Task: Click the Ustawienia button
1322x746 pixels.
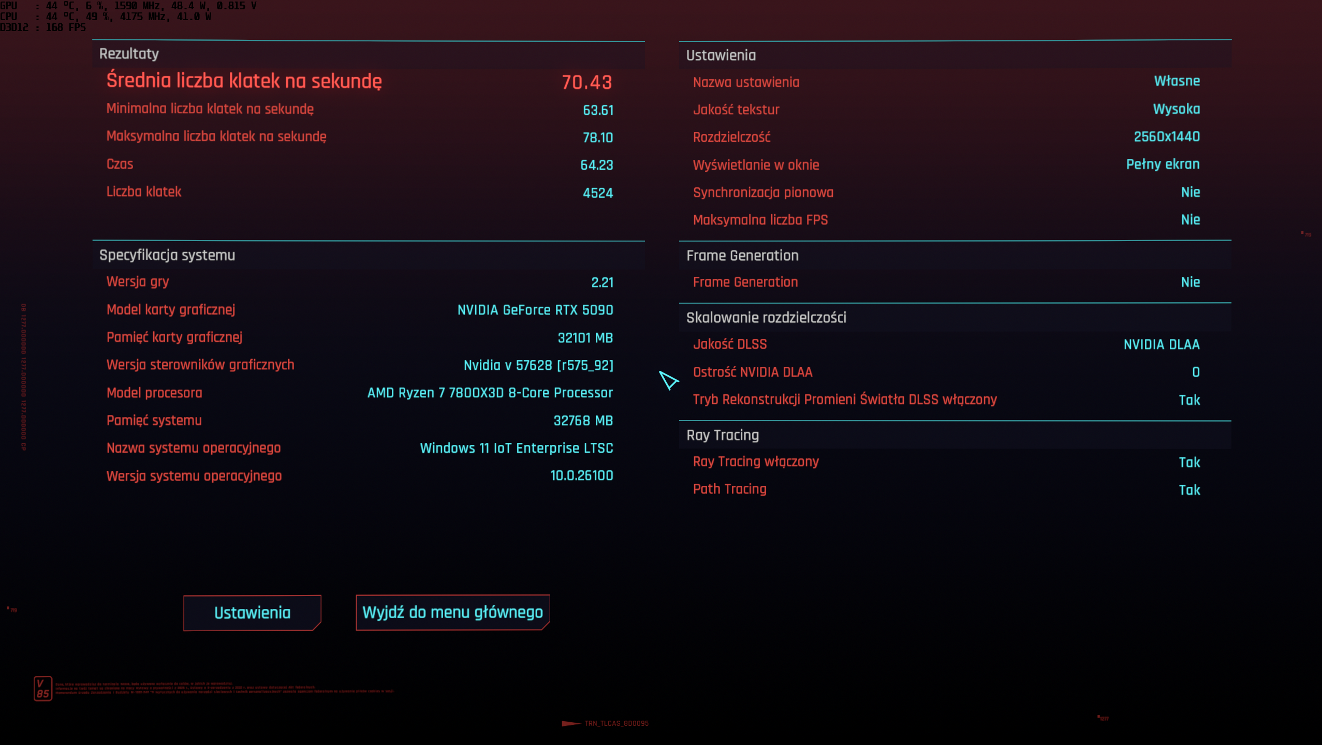Action: click(252, 613)
